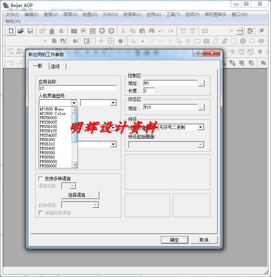This screenshot has height=277, width=271.
Task: Click the model list scroll-down arrow
Action: coord(75,165)
